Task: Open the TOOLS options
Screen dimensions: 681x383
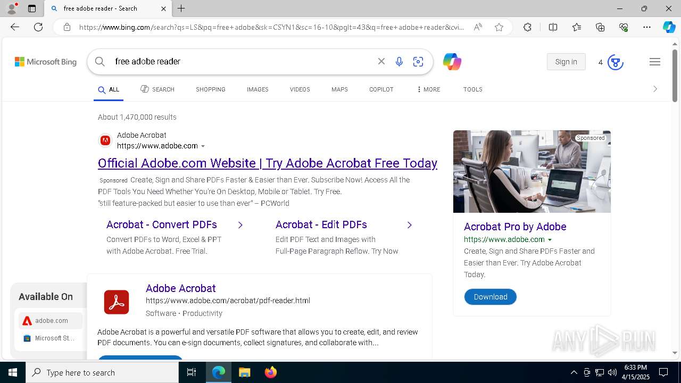Action: [x=473, y=89]
